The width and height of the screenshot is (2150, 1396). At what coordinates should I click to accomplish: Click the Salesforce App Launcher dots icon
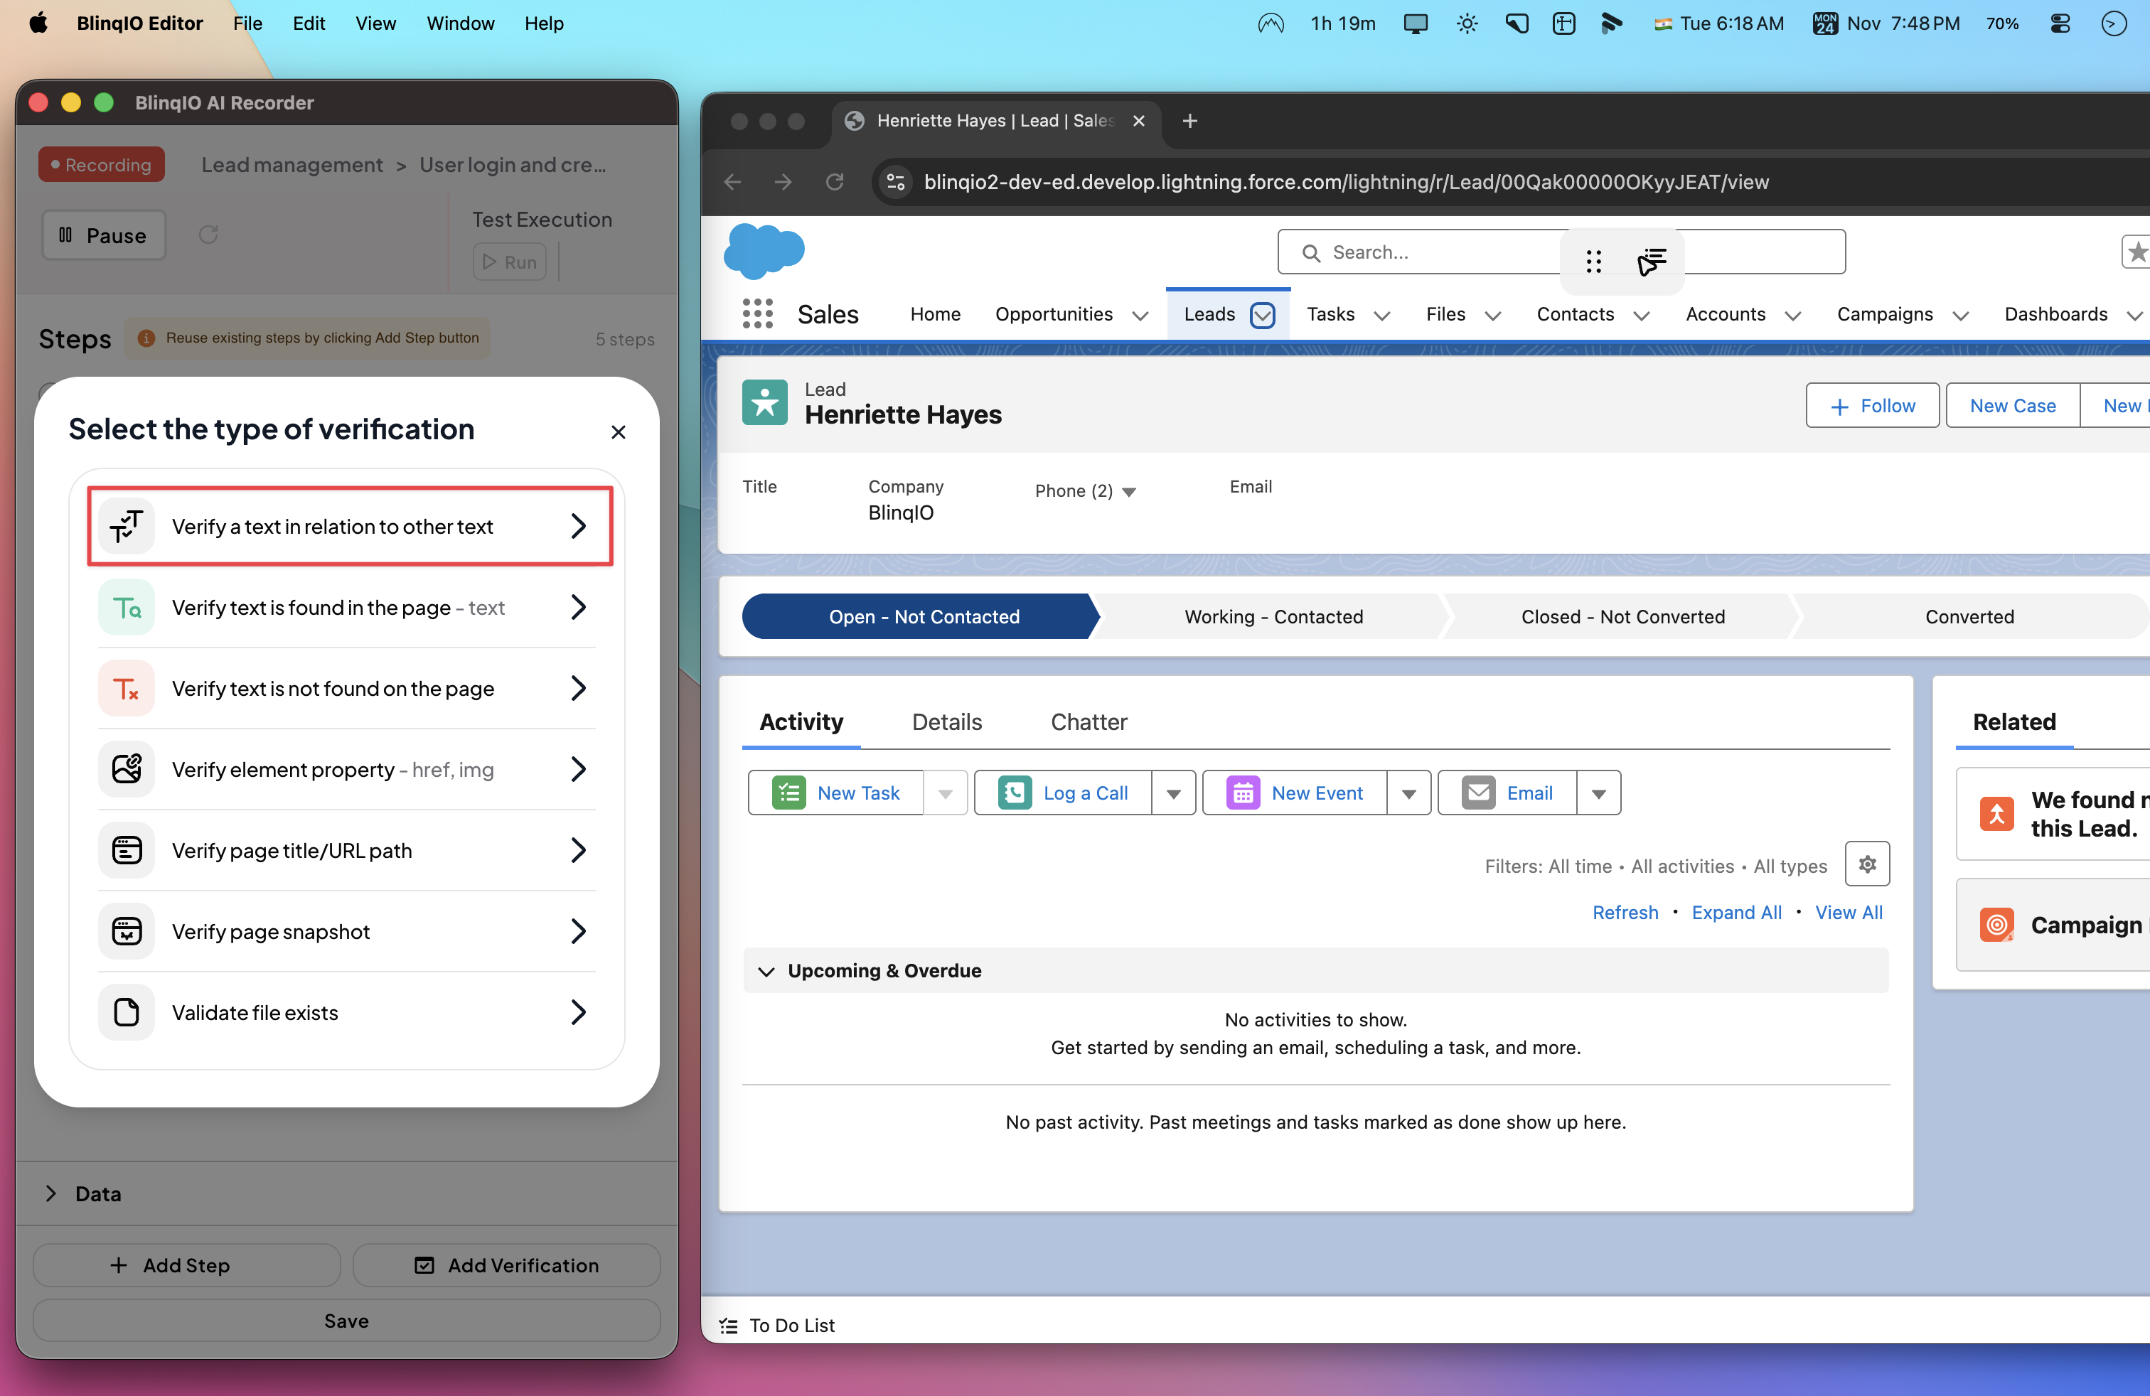pyautogui.click(x=757, y=314)
